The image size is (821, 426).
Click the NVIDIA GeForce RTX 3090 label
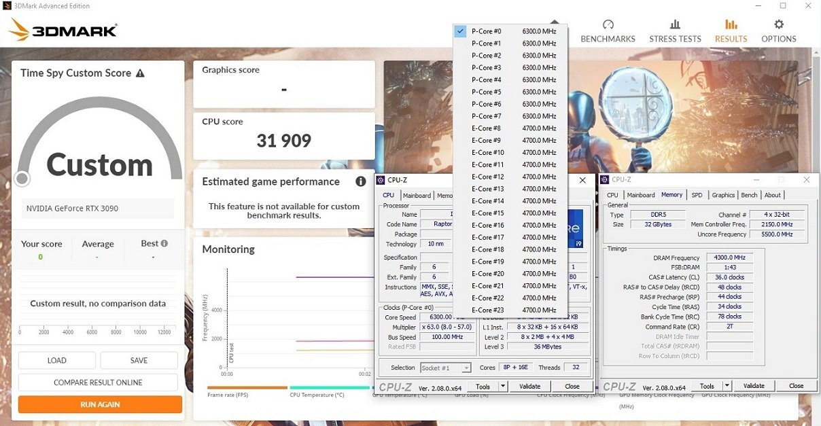pyautogui.click(x=72, y=209)
